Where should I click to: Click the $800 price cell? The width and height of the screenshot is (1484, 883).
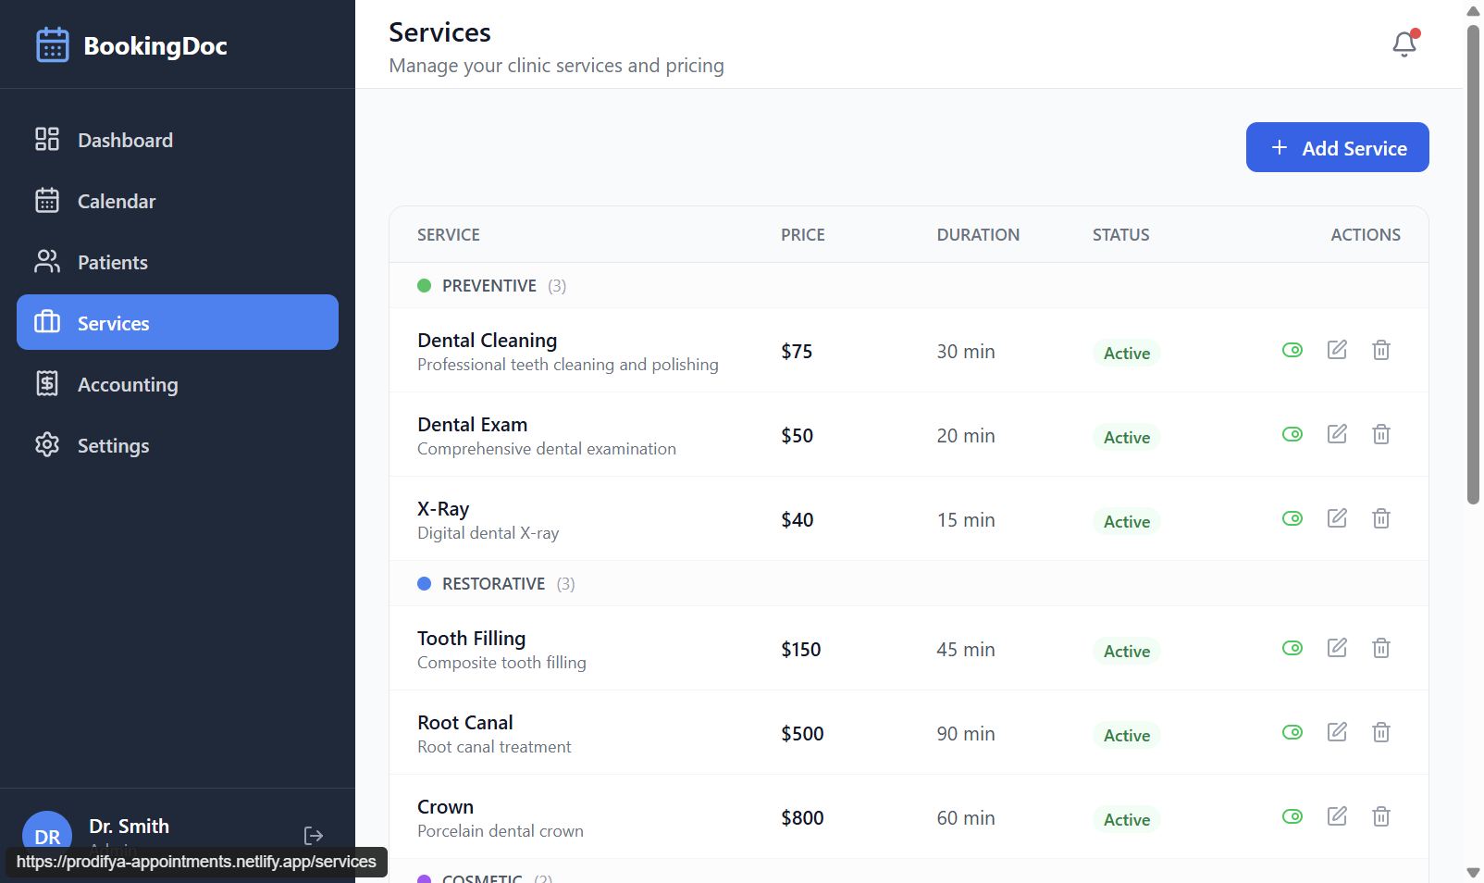(x=802, y=818)
